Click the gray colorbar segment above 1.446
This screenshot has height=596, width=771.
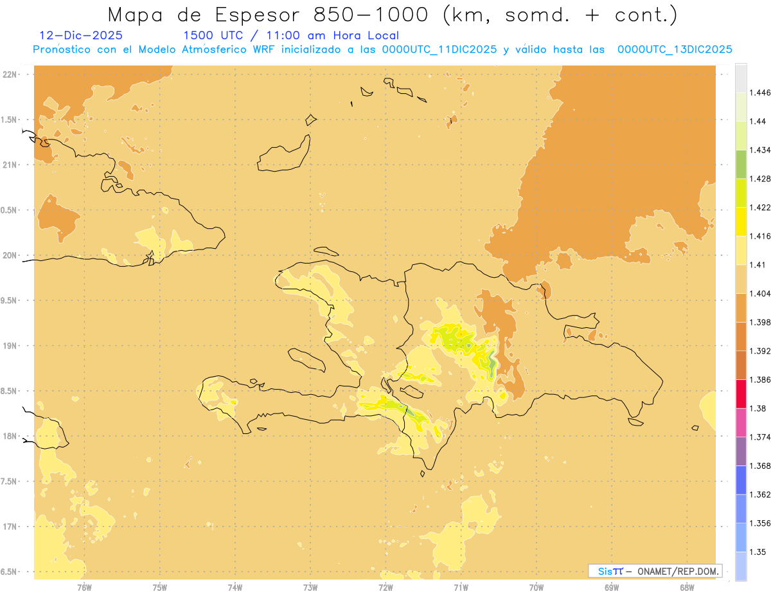741,78
